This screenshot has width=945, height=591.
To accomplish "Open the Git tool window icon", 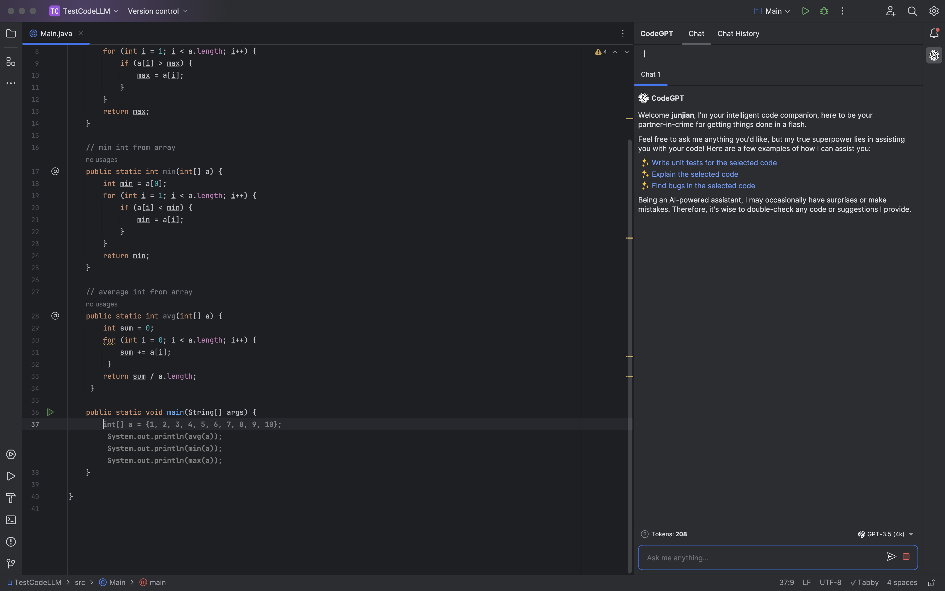I will coord(11,563).
